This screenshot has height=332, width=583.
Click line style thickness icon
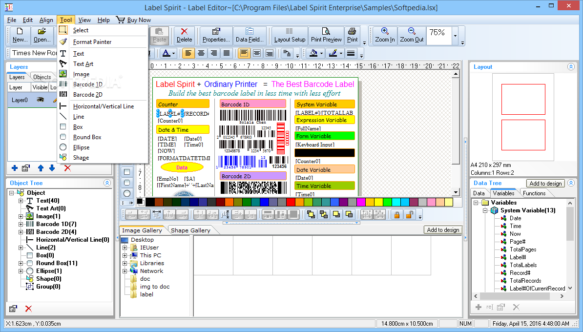click(351, 53)
